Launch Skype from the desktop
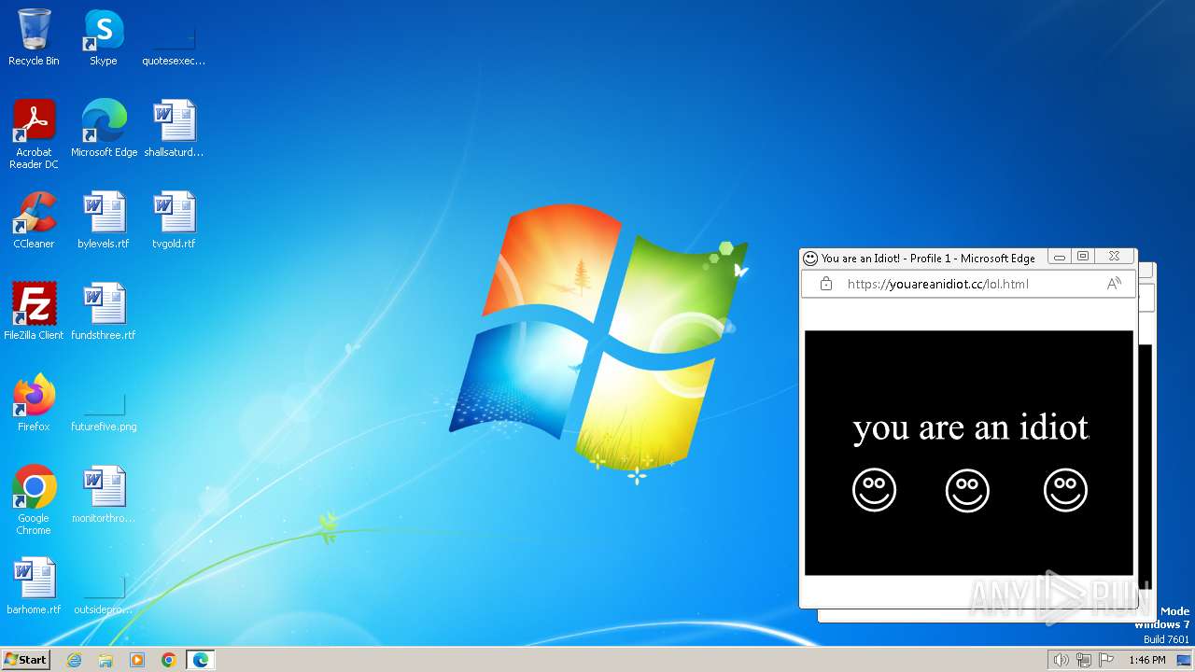1195x672 pixels. tap(104, 37)
